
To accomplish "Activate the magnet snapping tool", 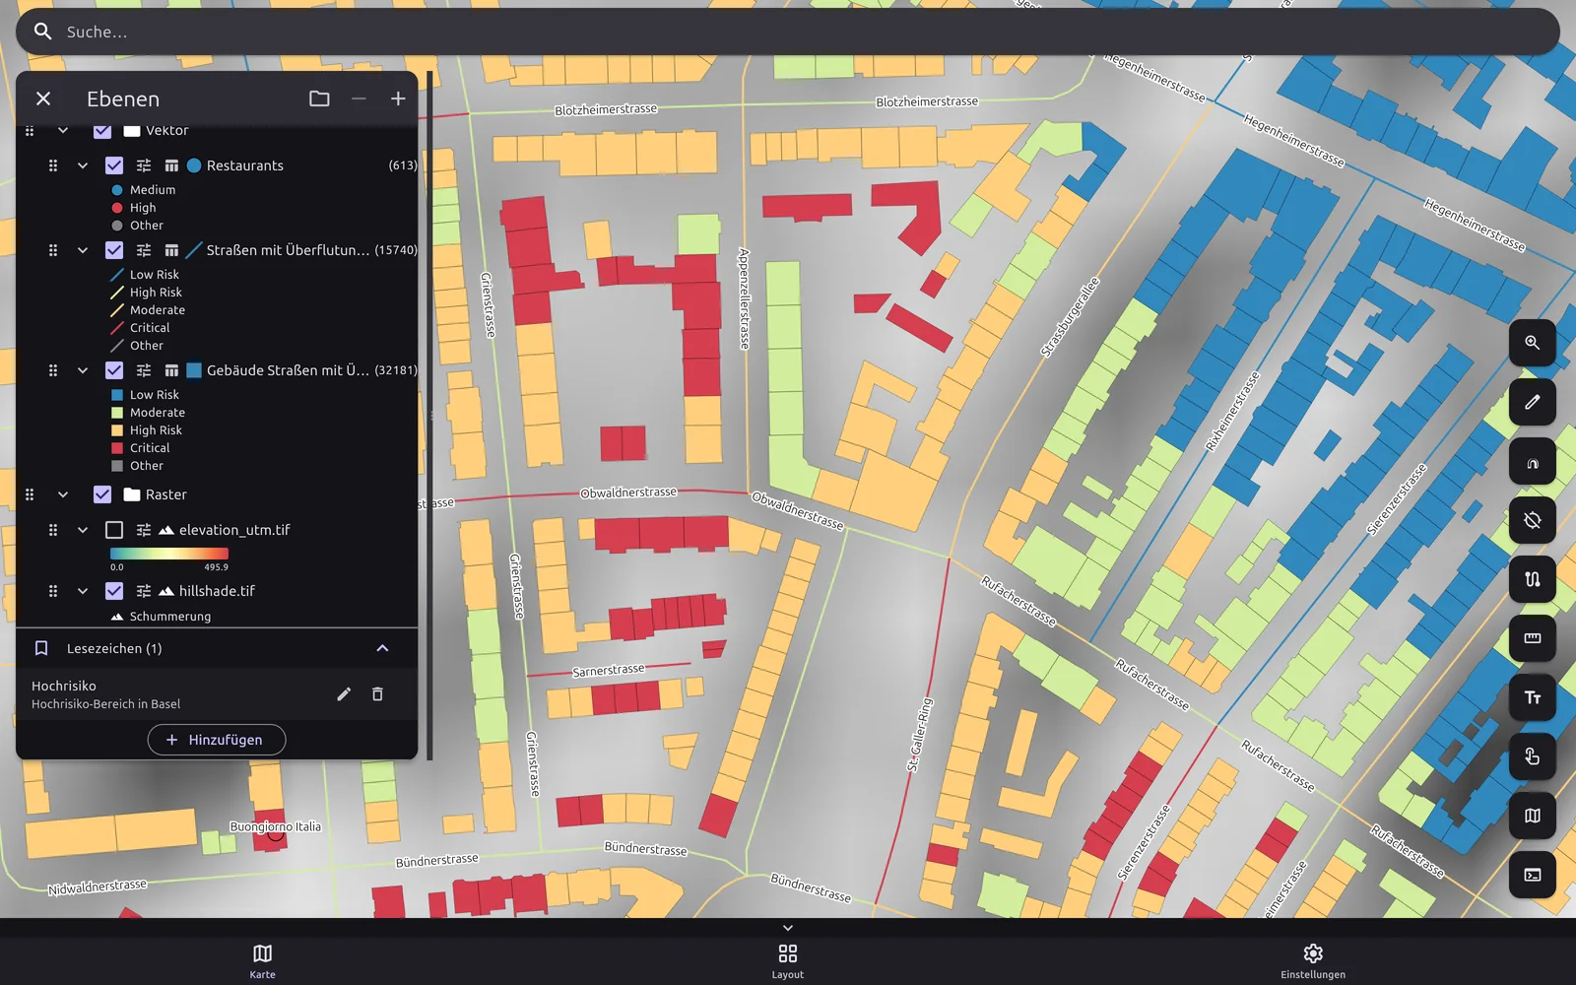I will (1533, 461).
